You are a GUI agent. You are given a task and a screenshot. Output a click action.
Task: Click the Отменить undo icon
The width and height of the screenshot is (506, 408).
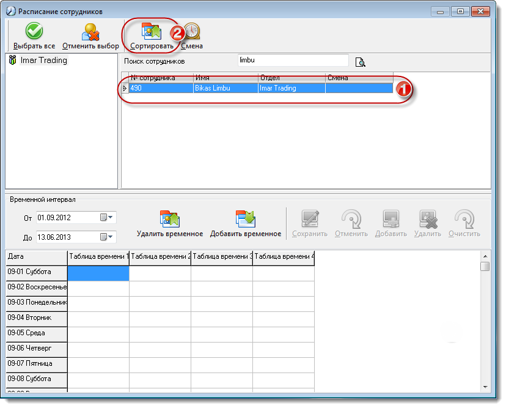point(351,219)
